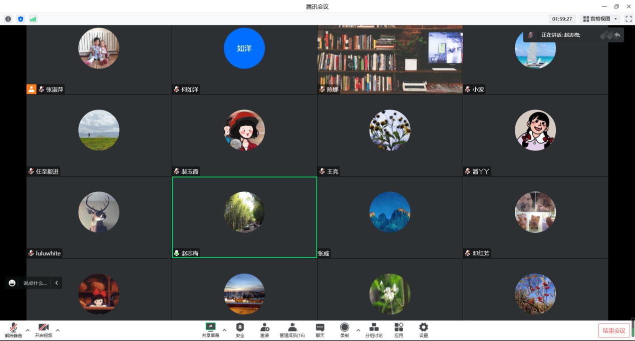The width and height of the screenshot is (635, 341).
Task: Open the 聊天 chat panel
Action: coord(320,330)
